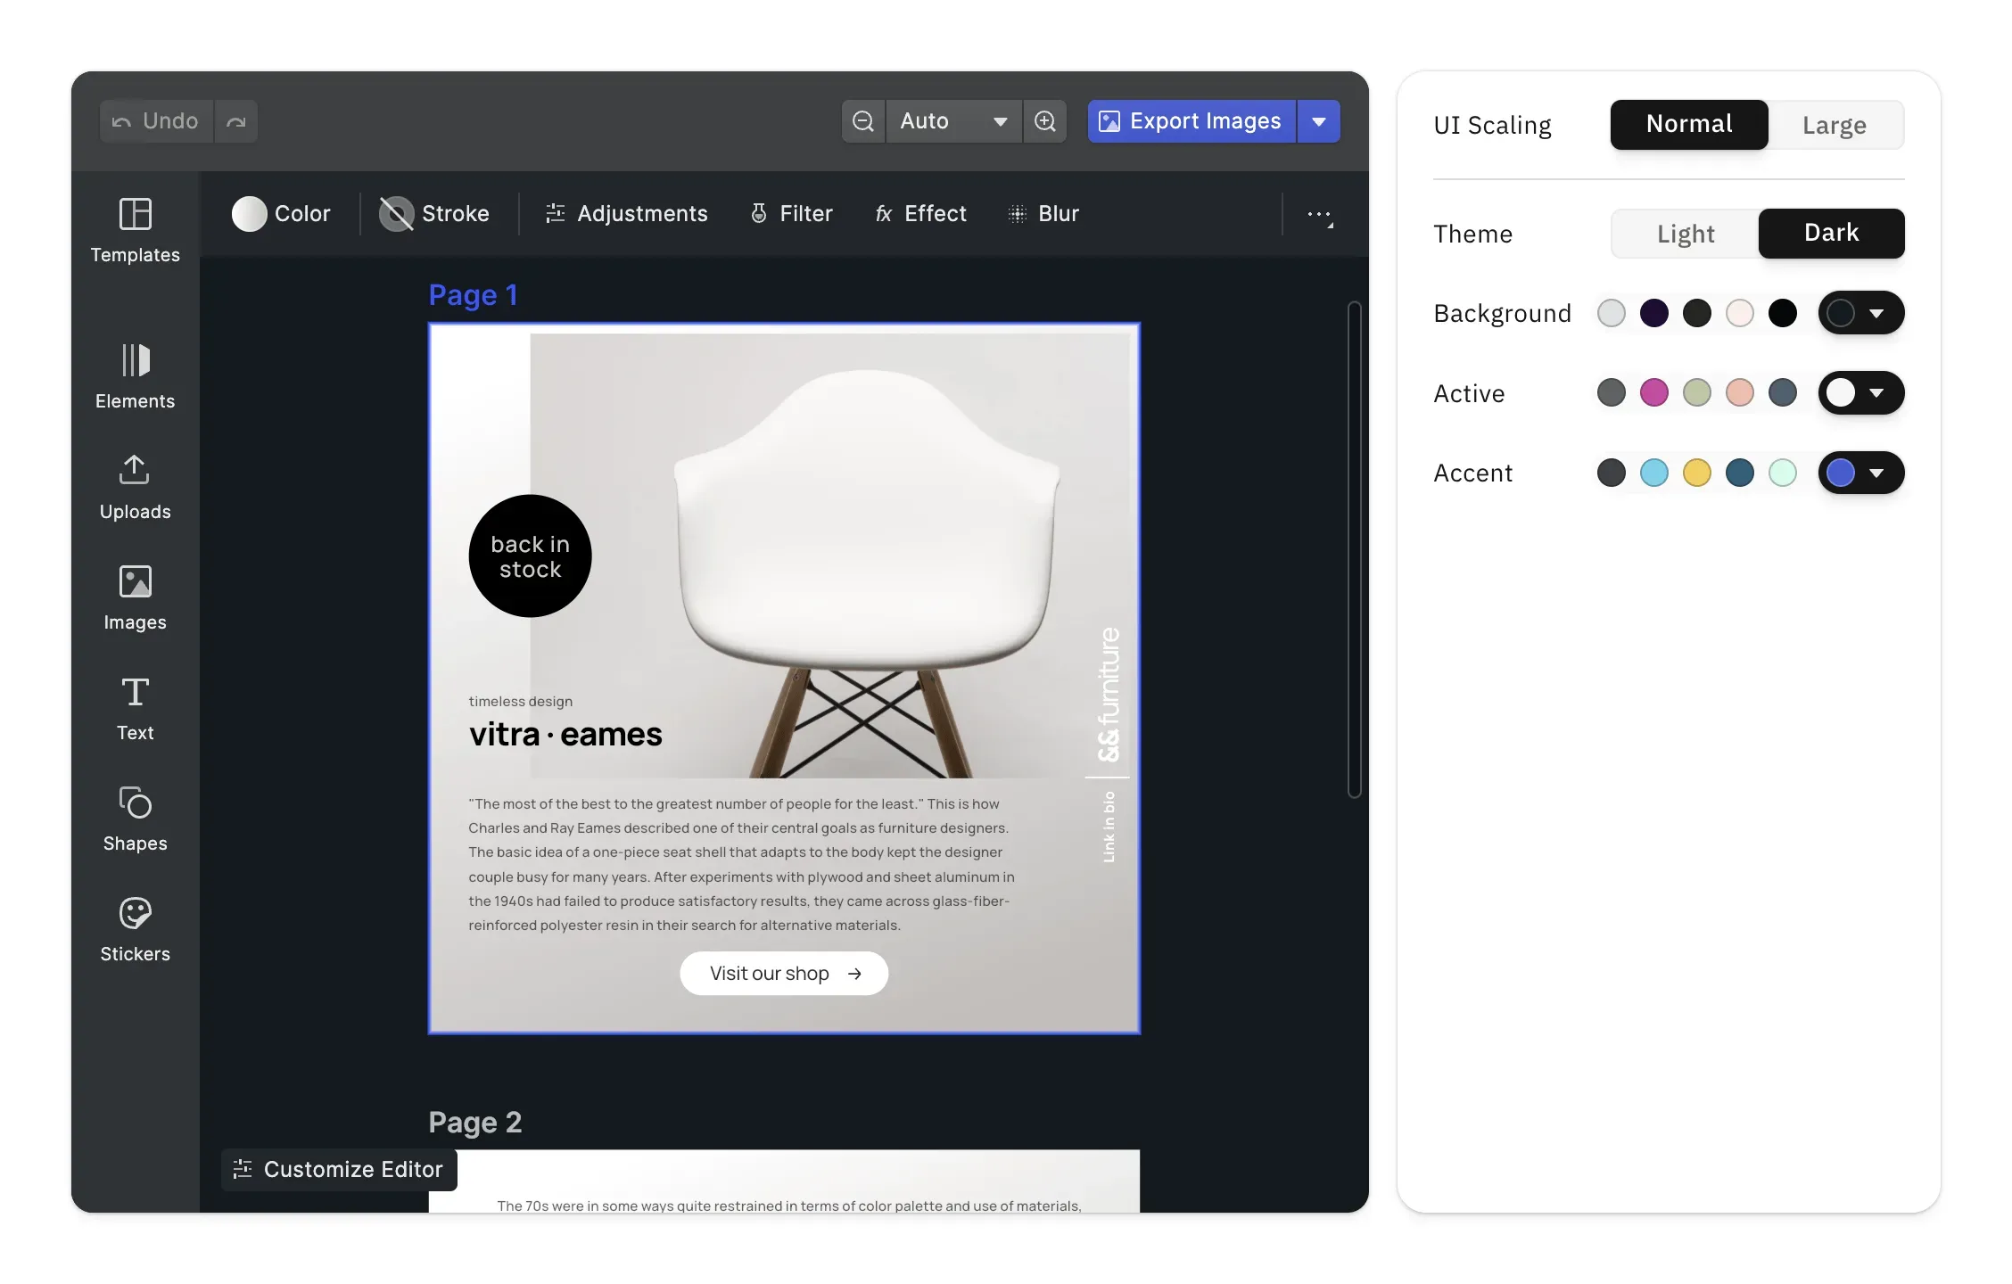Select the Page 1 title label
Screen dimensions: 2012x1284
pyautogui.click(x=473, y=295)
